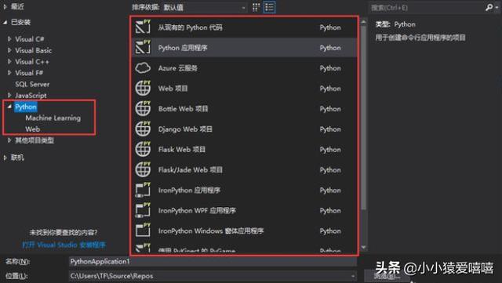Select the 'Python 应用程序' template name

(183, 48)
